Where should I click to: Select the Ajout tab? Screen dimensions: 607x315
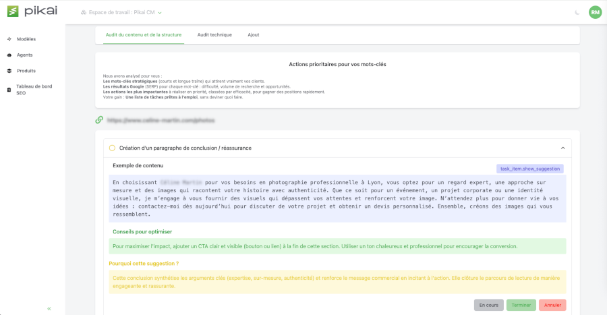pos(253,35)
